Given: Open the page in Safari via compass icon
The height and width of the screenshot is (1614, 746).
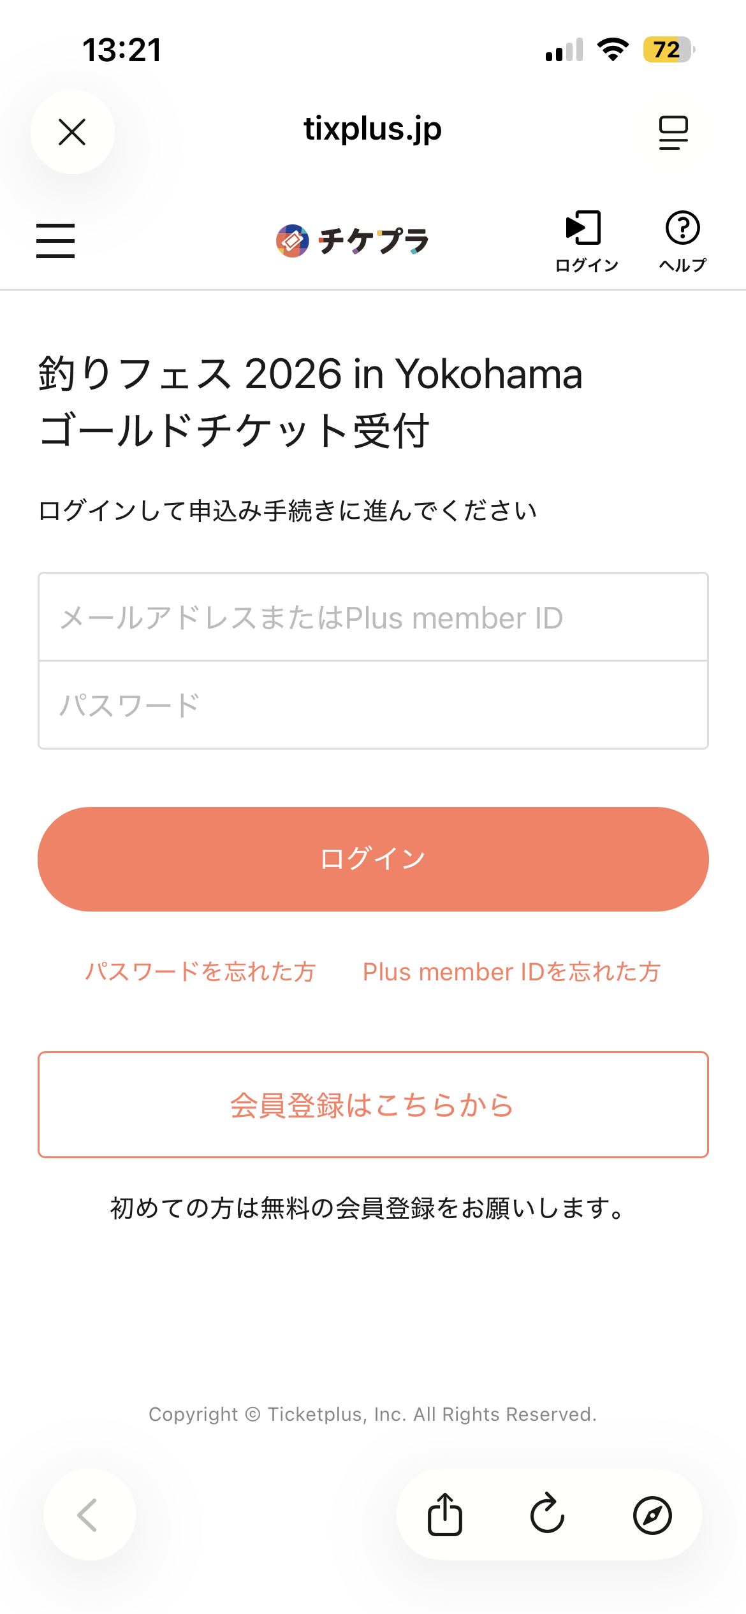Looking at the screenshot, I should (x=652, y=1515).
